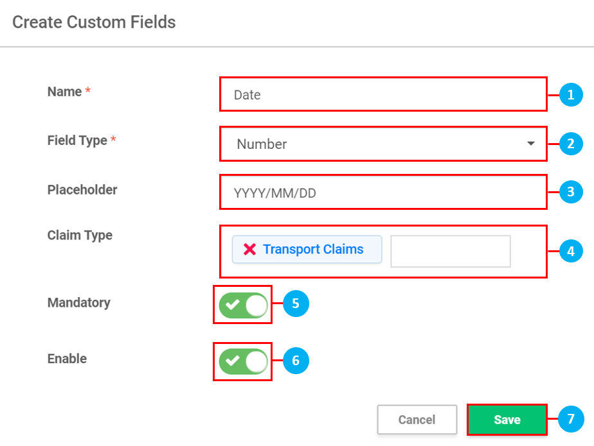Click the blue callout badge numbered 1
The width and height of the screenshot is (594, 446).
click(571, 95)
